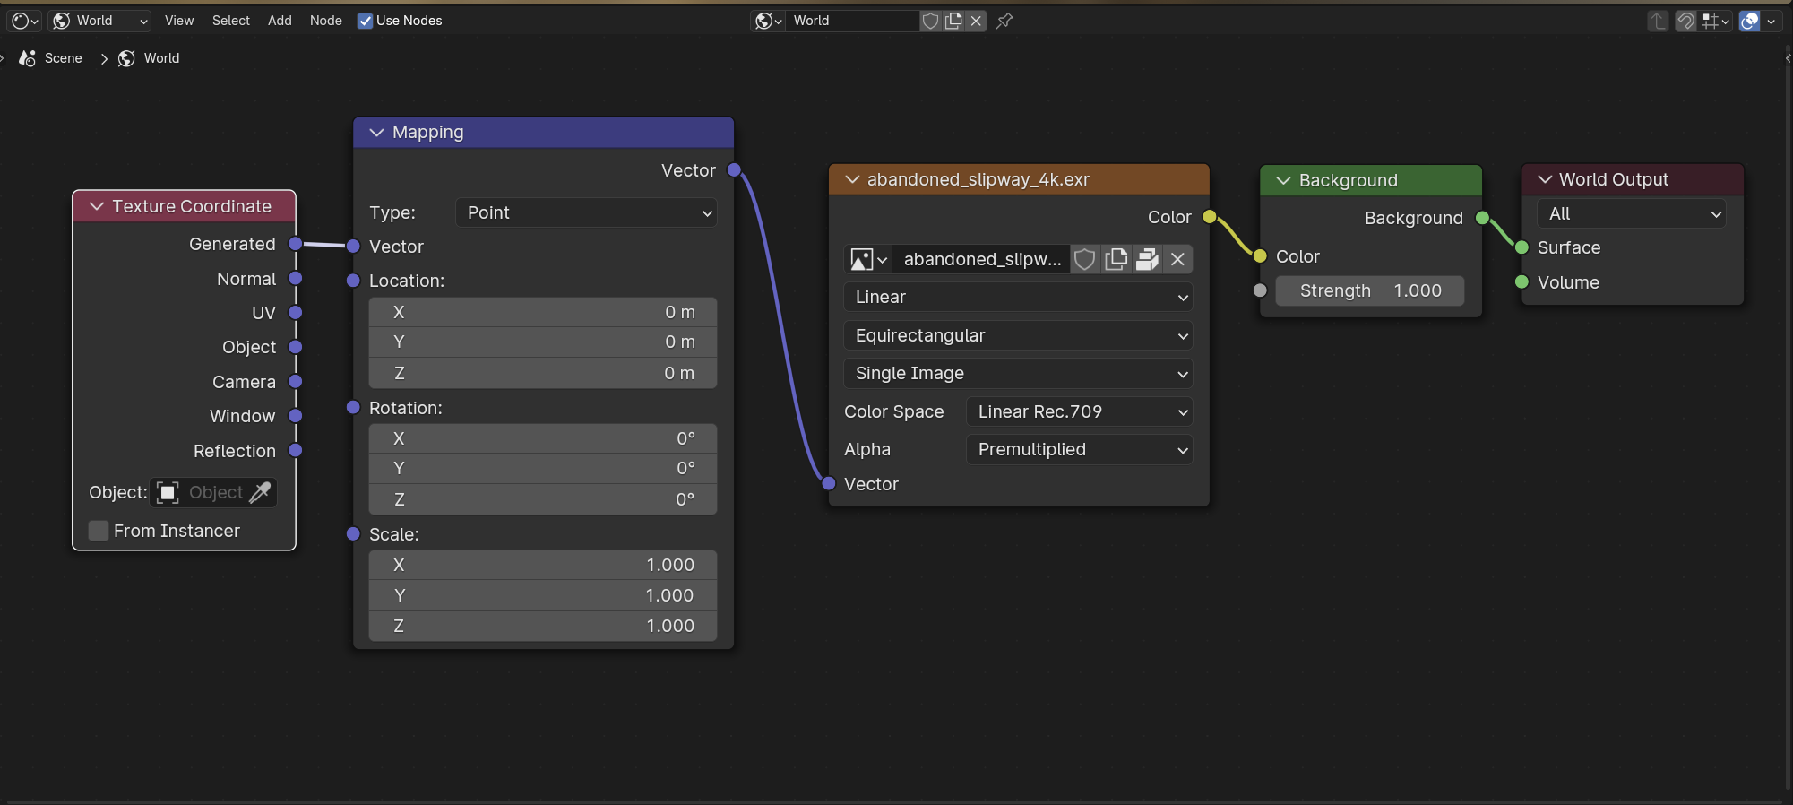Click the Location Y value field
Viewport: 1793px width, 805px height.
[543, 342]
